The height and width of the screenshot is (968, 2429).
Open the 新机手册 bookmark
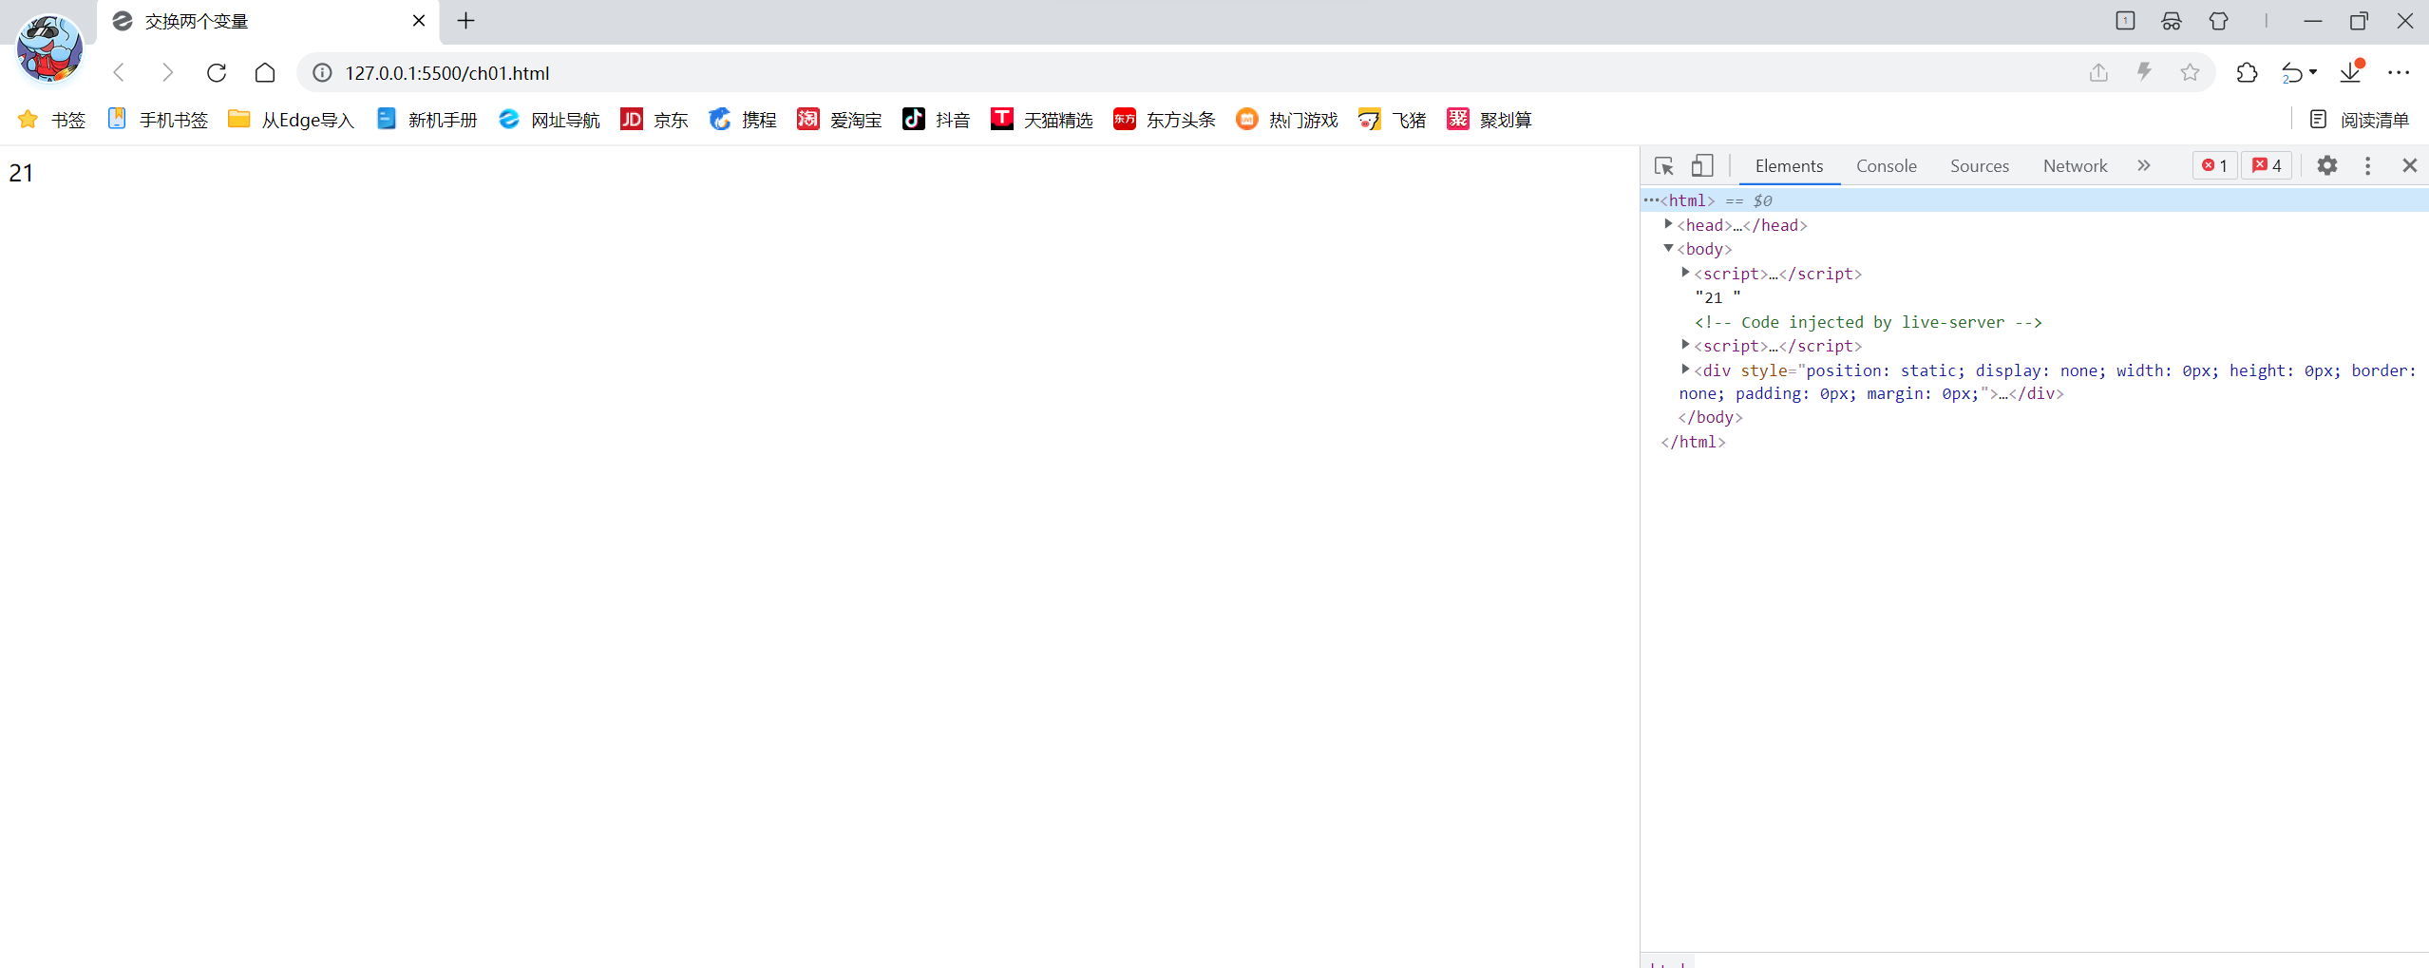(x=427, y=120)
